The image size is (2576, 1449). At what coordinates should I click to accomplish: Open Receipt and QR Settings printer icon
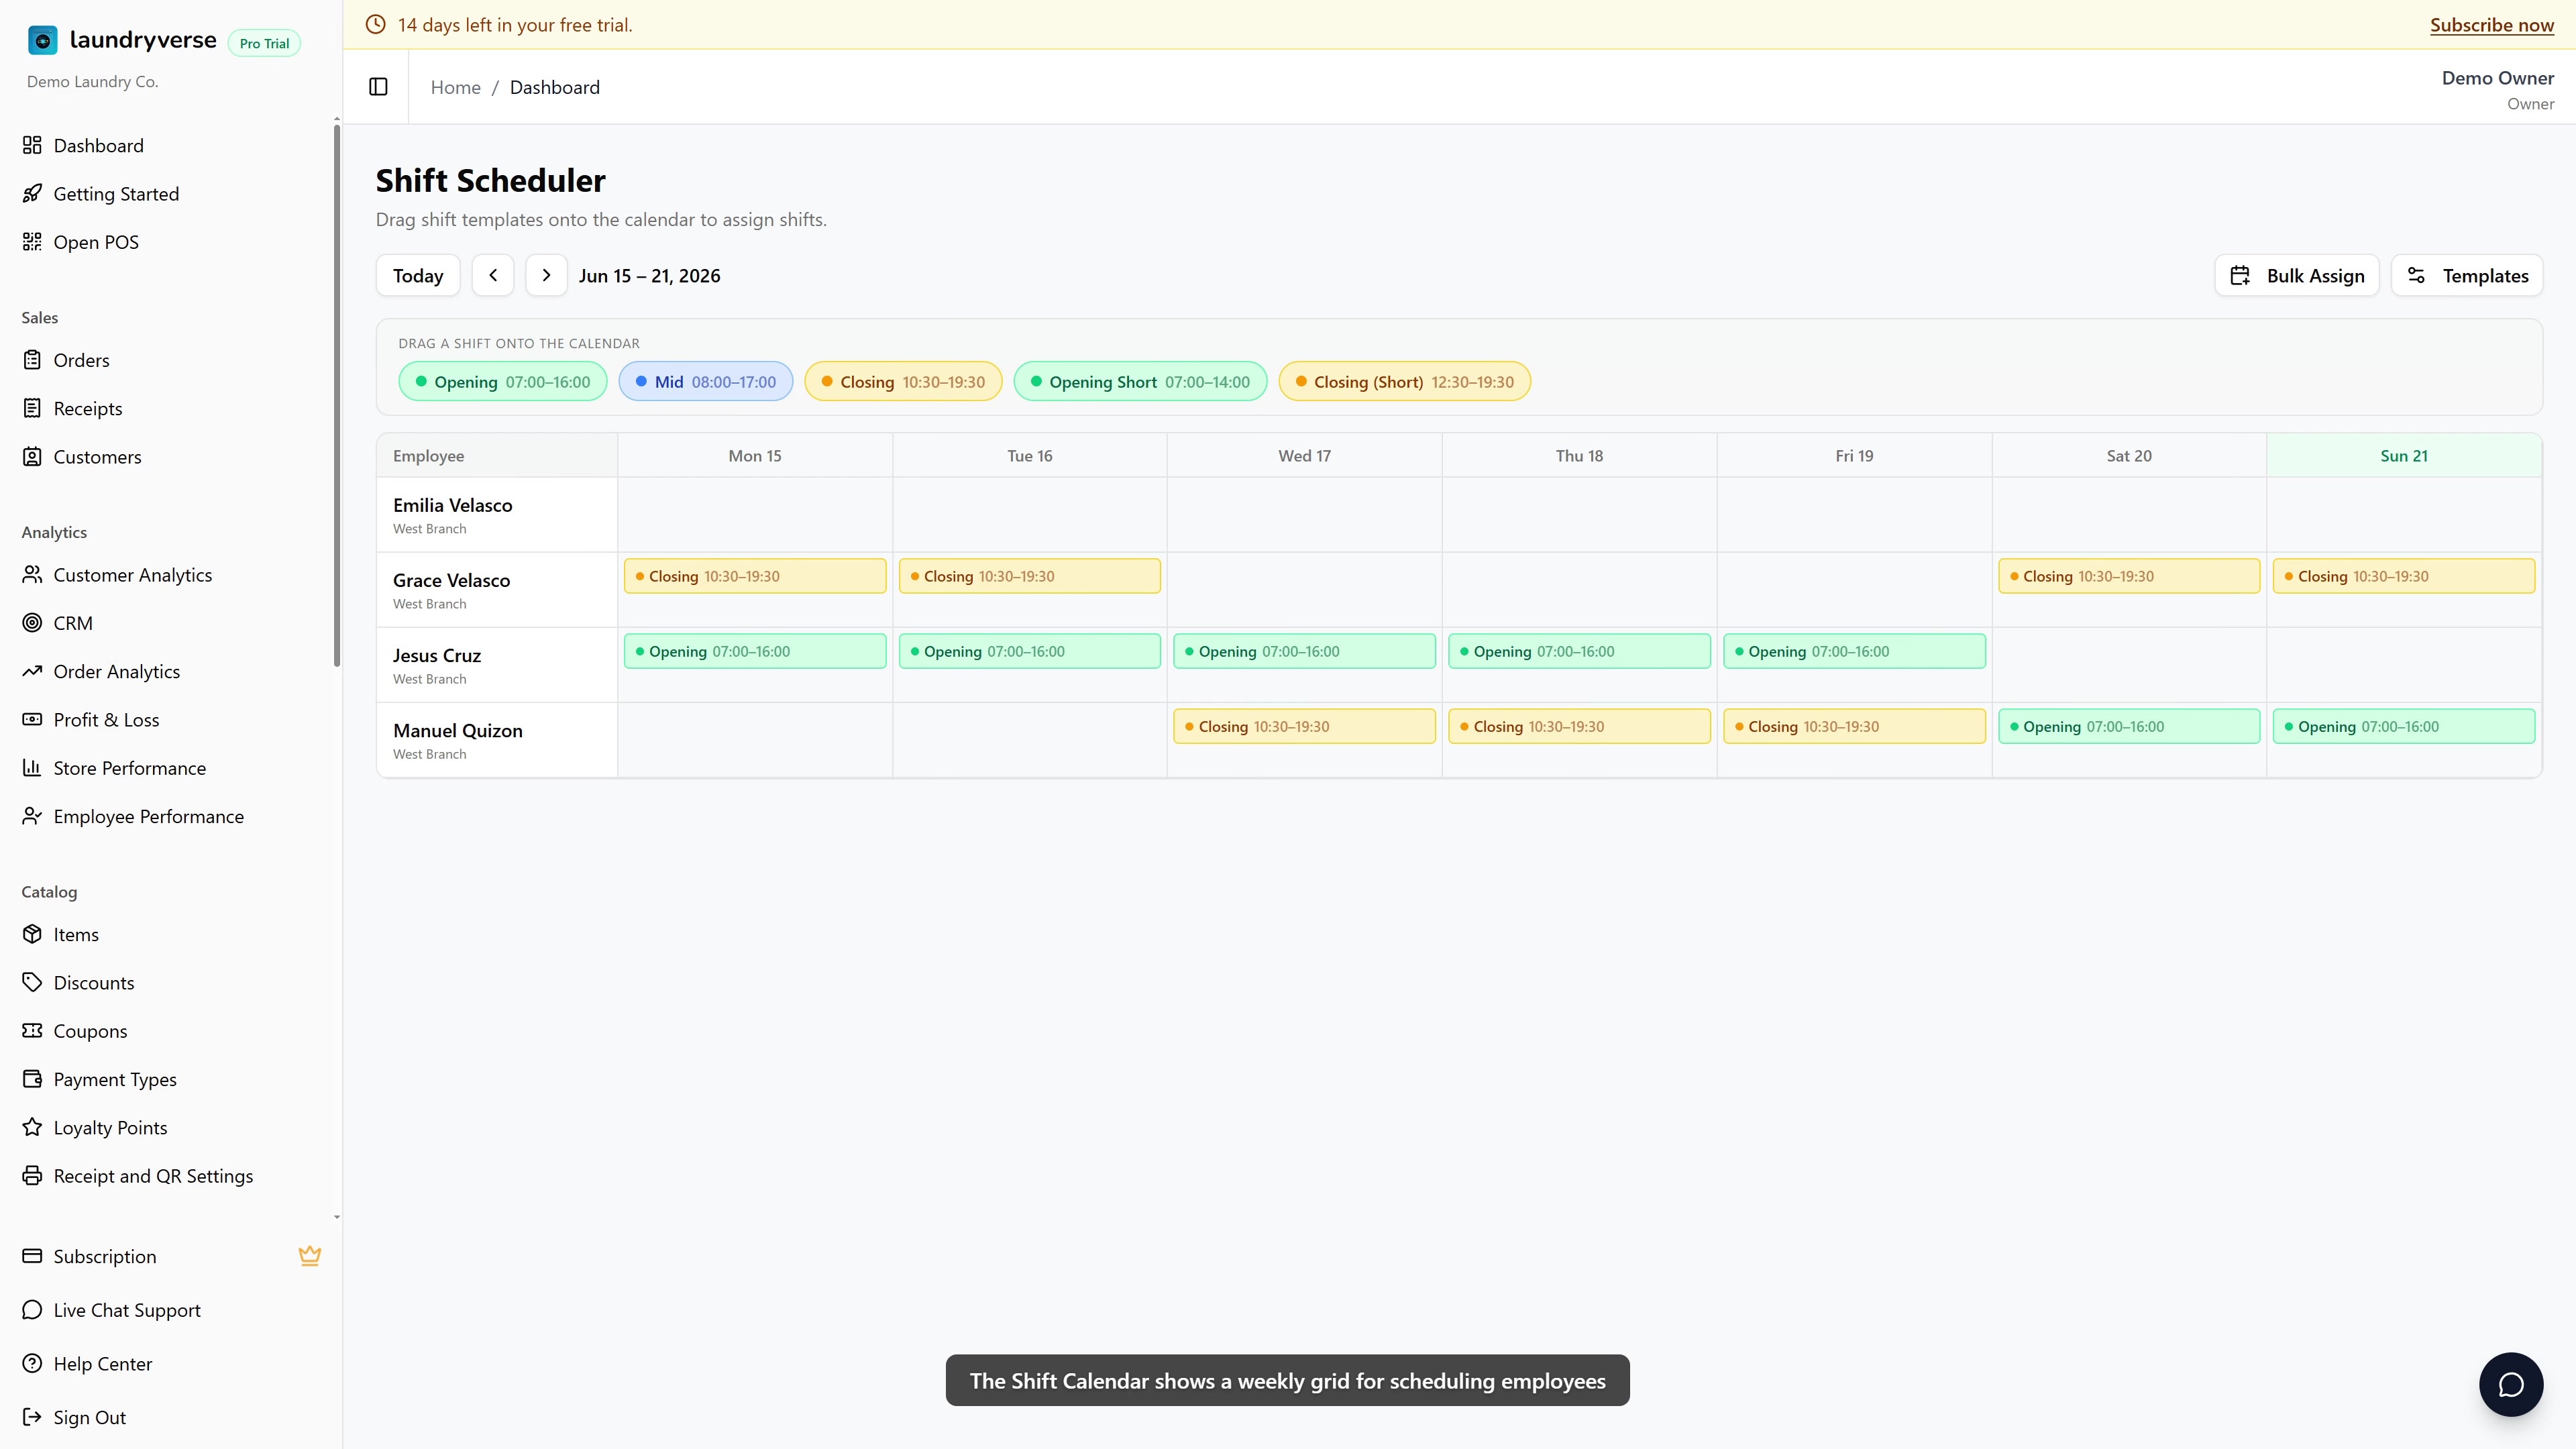click(x=32, y=1176)
